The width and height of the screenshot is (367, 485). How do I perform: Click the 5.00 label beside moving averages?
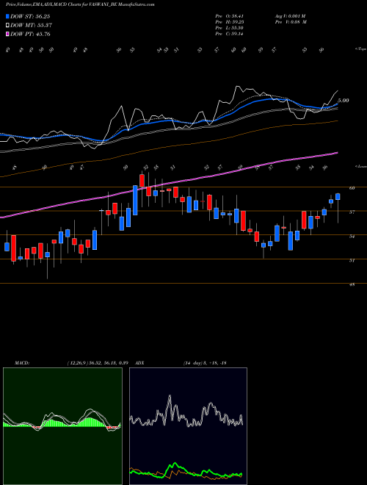pos(344,101)
